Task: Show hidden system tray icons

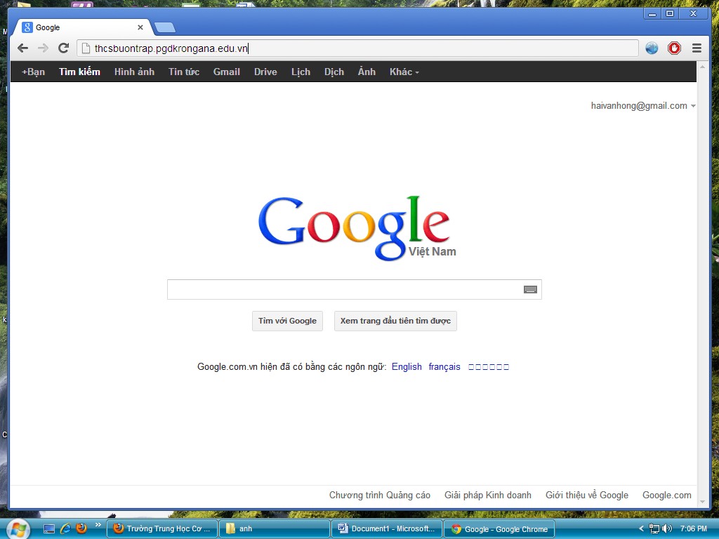Action: pyautogui.click(x=641, y=528)
